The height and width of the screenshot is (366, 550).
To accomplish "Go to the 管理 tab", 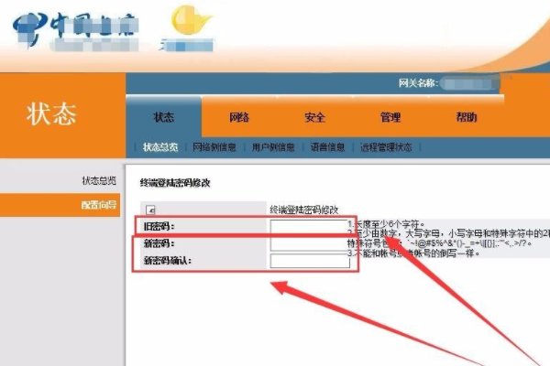I will tap(390, 117).
